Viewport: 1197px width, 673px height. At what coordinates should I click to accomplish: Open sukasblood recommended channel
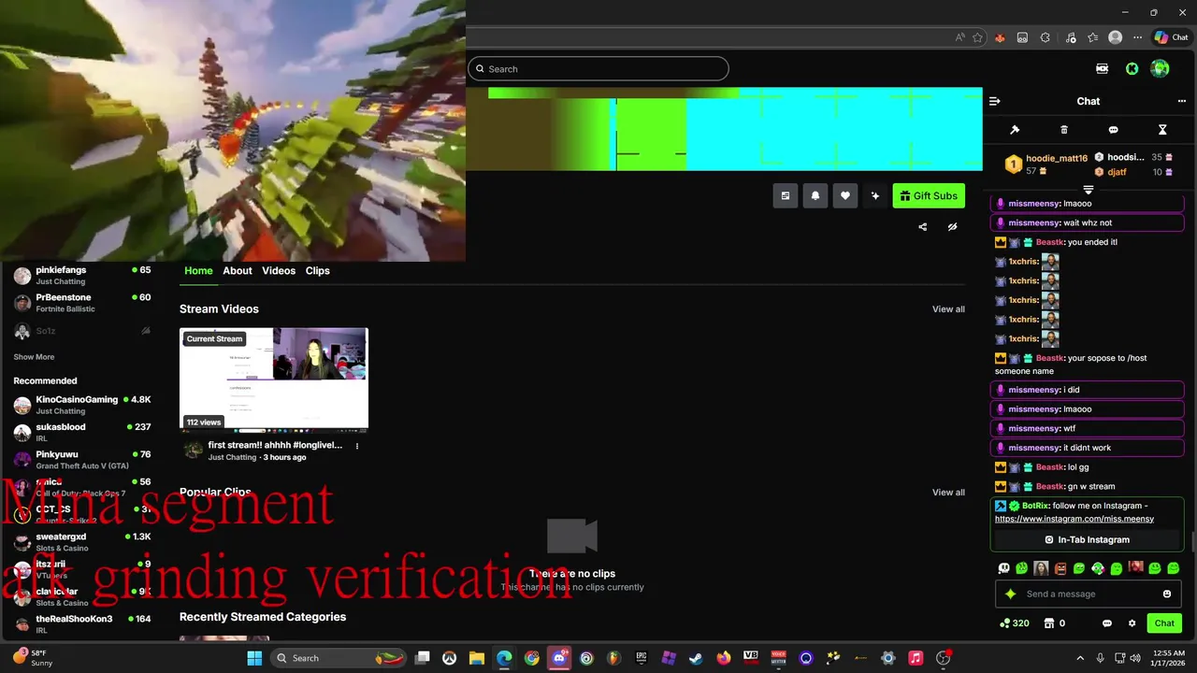point(82,432)
